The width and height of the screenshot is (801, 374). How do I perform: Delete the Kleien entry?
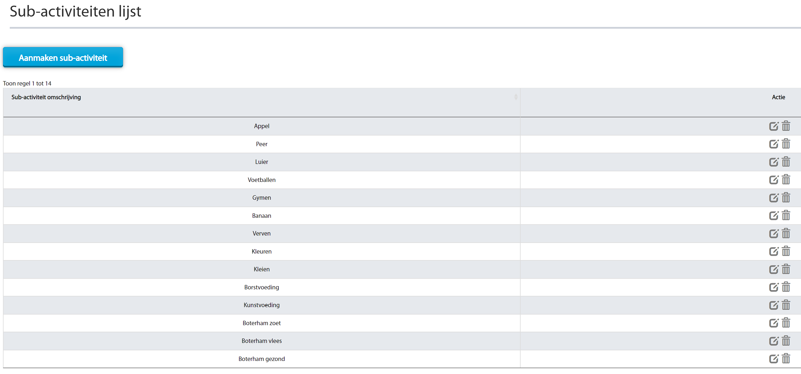[786, 269]
